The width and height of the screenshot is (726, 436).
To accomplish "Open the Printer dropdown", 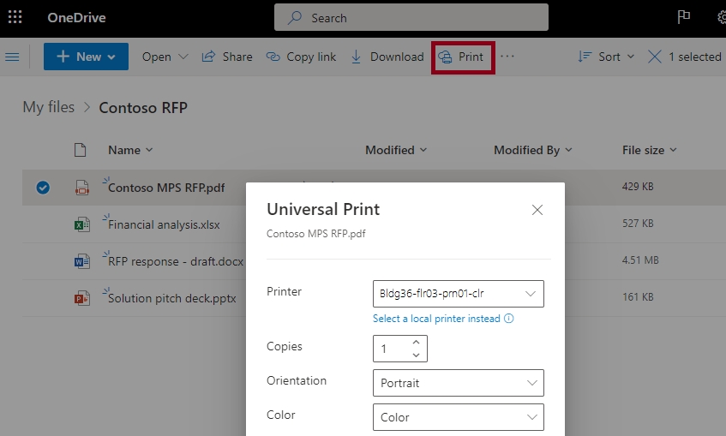I will pyautogui.click(x=459, y=294).
